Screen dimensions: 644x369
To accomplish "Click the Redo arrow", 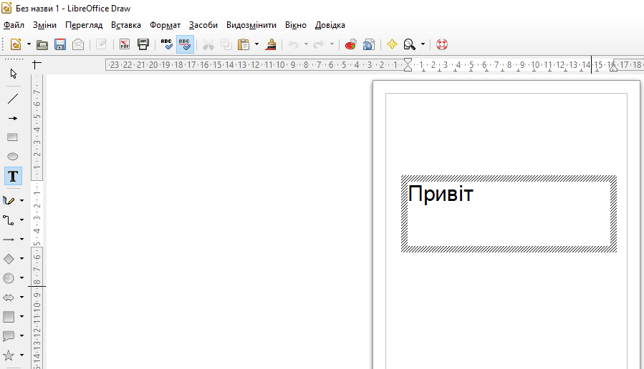I will click(319, 44).
